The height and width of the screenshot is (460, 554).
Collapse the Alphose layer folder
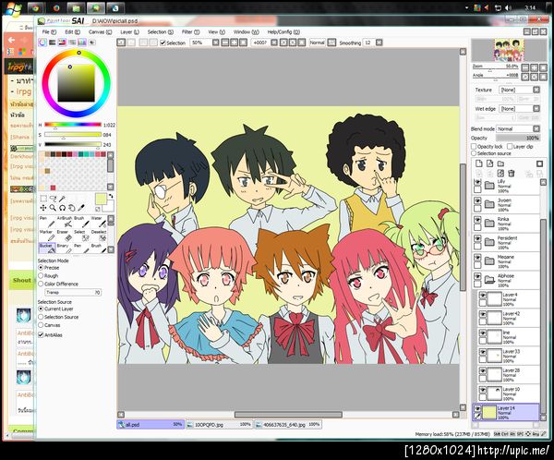point(489,279)
